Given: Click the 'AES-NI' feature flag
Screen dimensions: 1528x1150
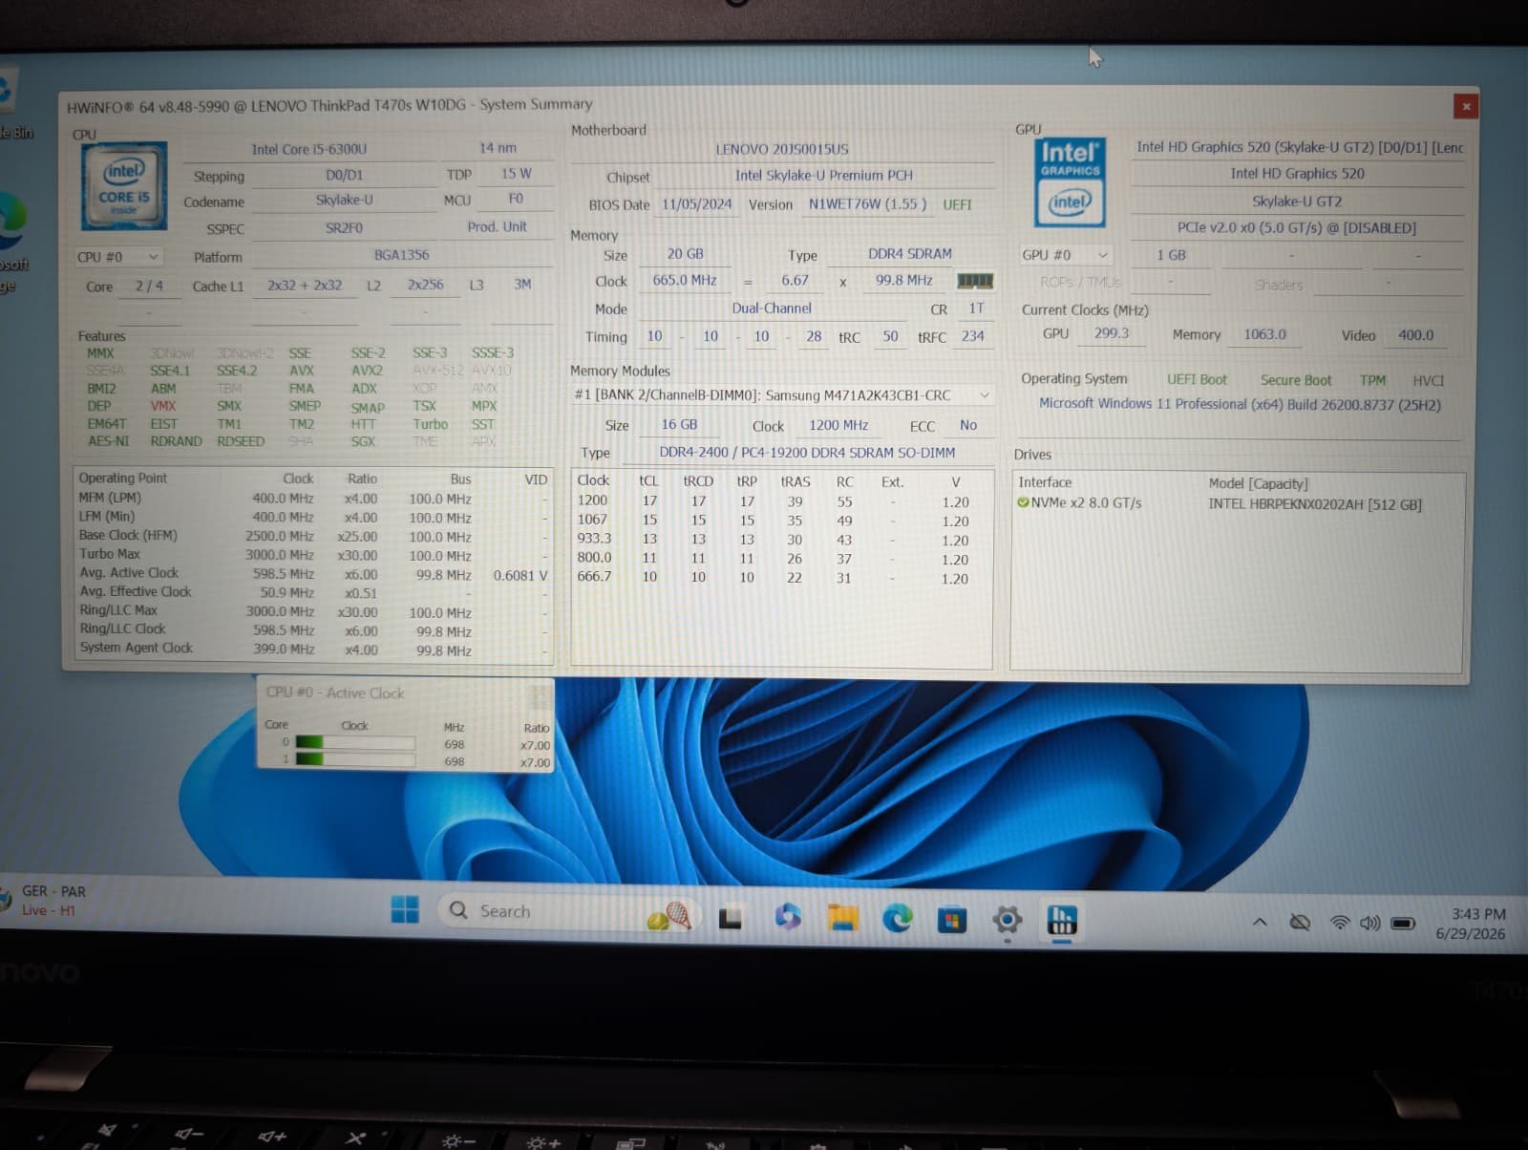Looking at the screenshot, I should tap(108, 441).
